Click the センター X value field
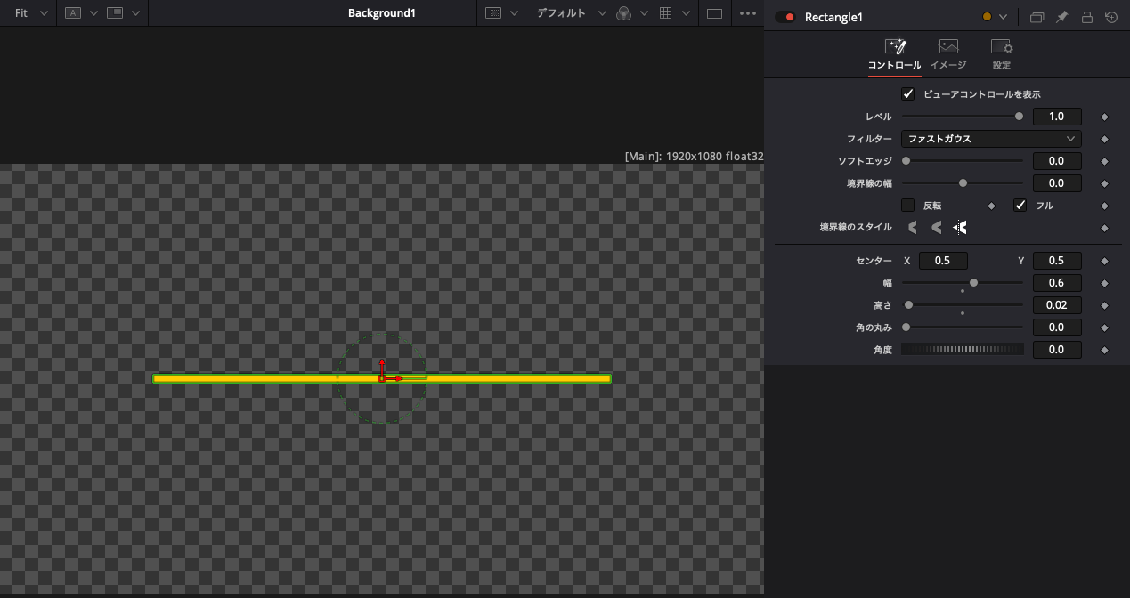1130x598 pixels. pyautogui.click(x=943, y=261)
